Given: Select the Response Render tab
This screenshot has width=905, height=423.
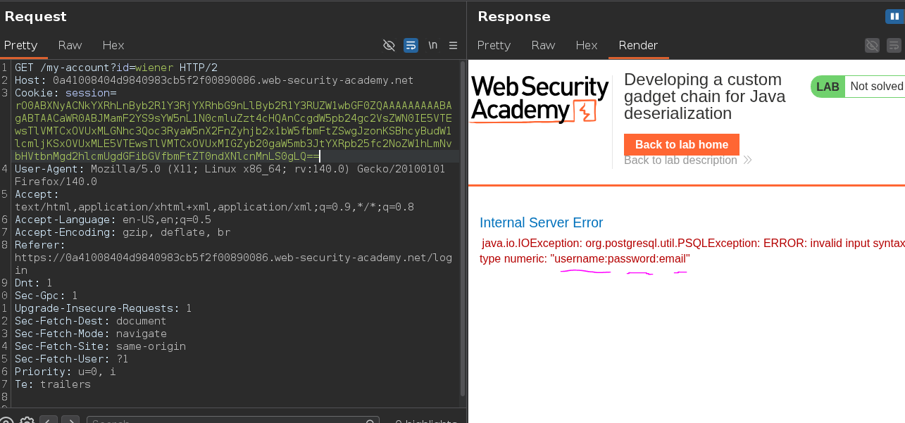Looking at the screenshot, I should pos(638,45).
